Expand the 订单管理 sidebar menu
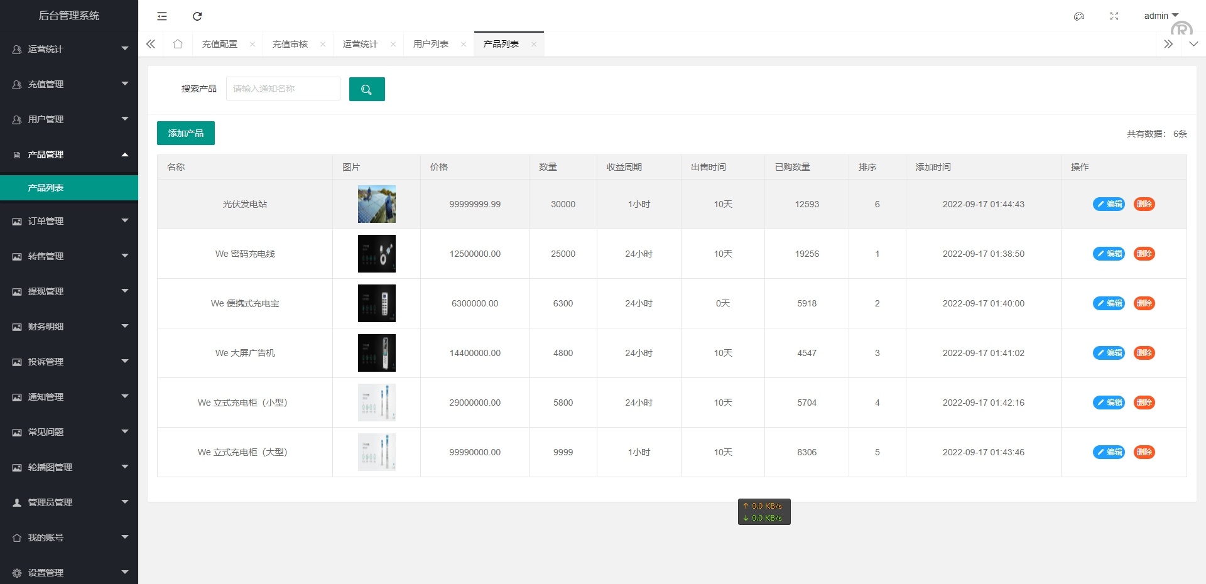Screen dimensions: 1206x584 [69, 221]
